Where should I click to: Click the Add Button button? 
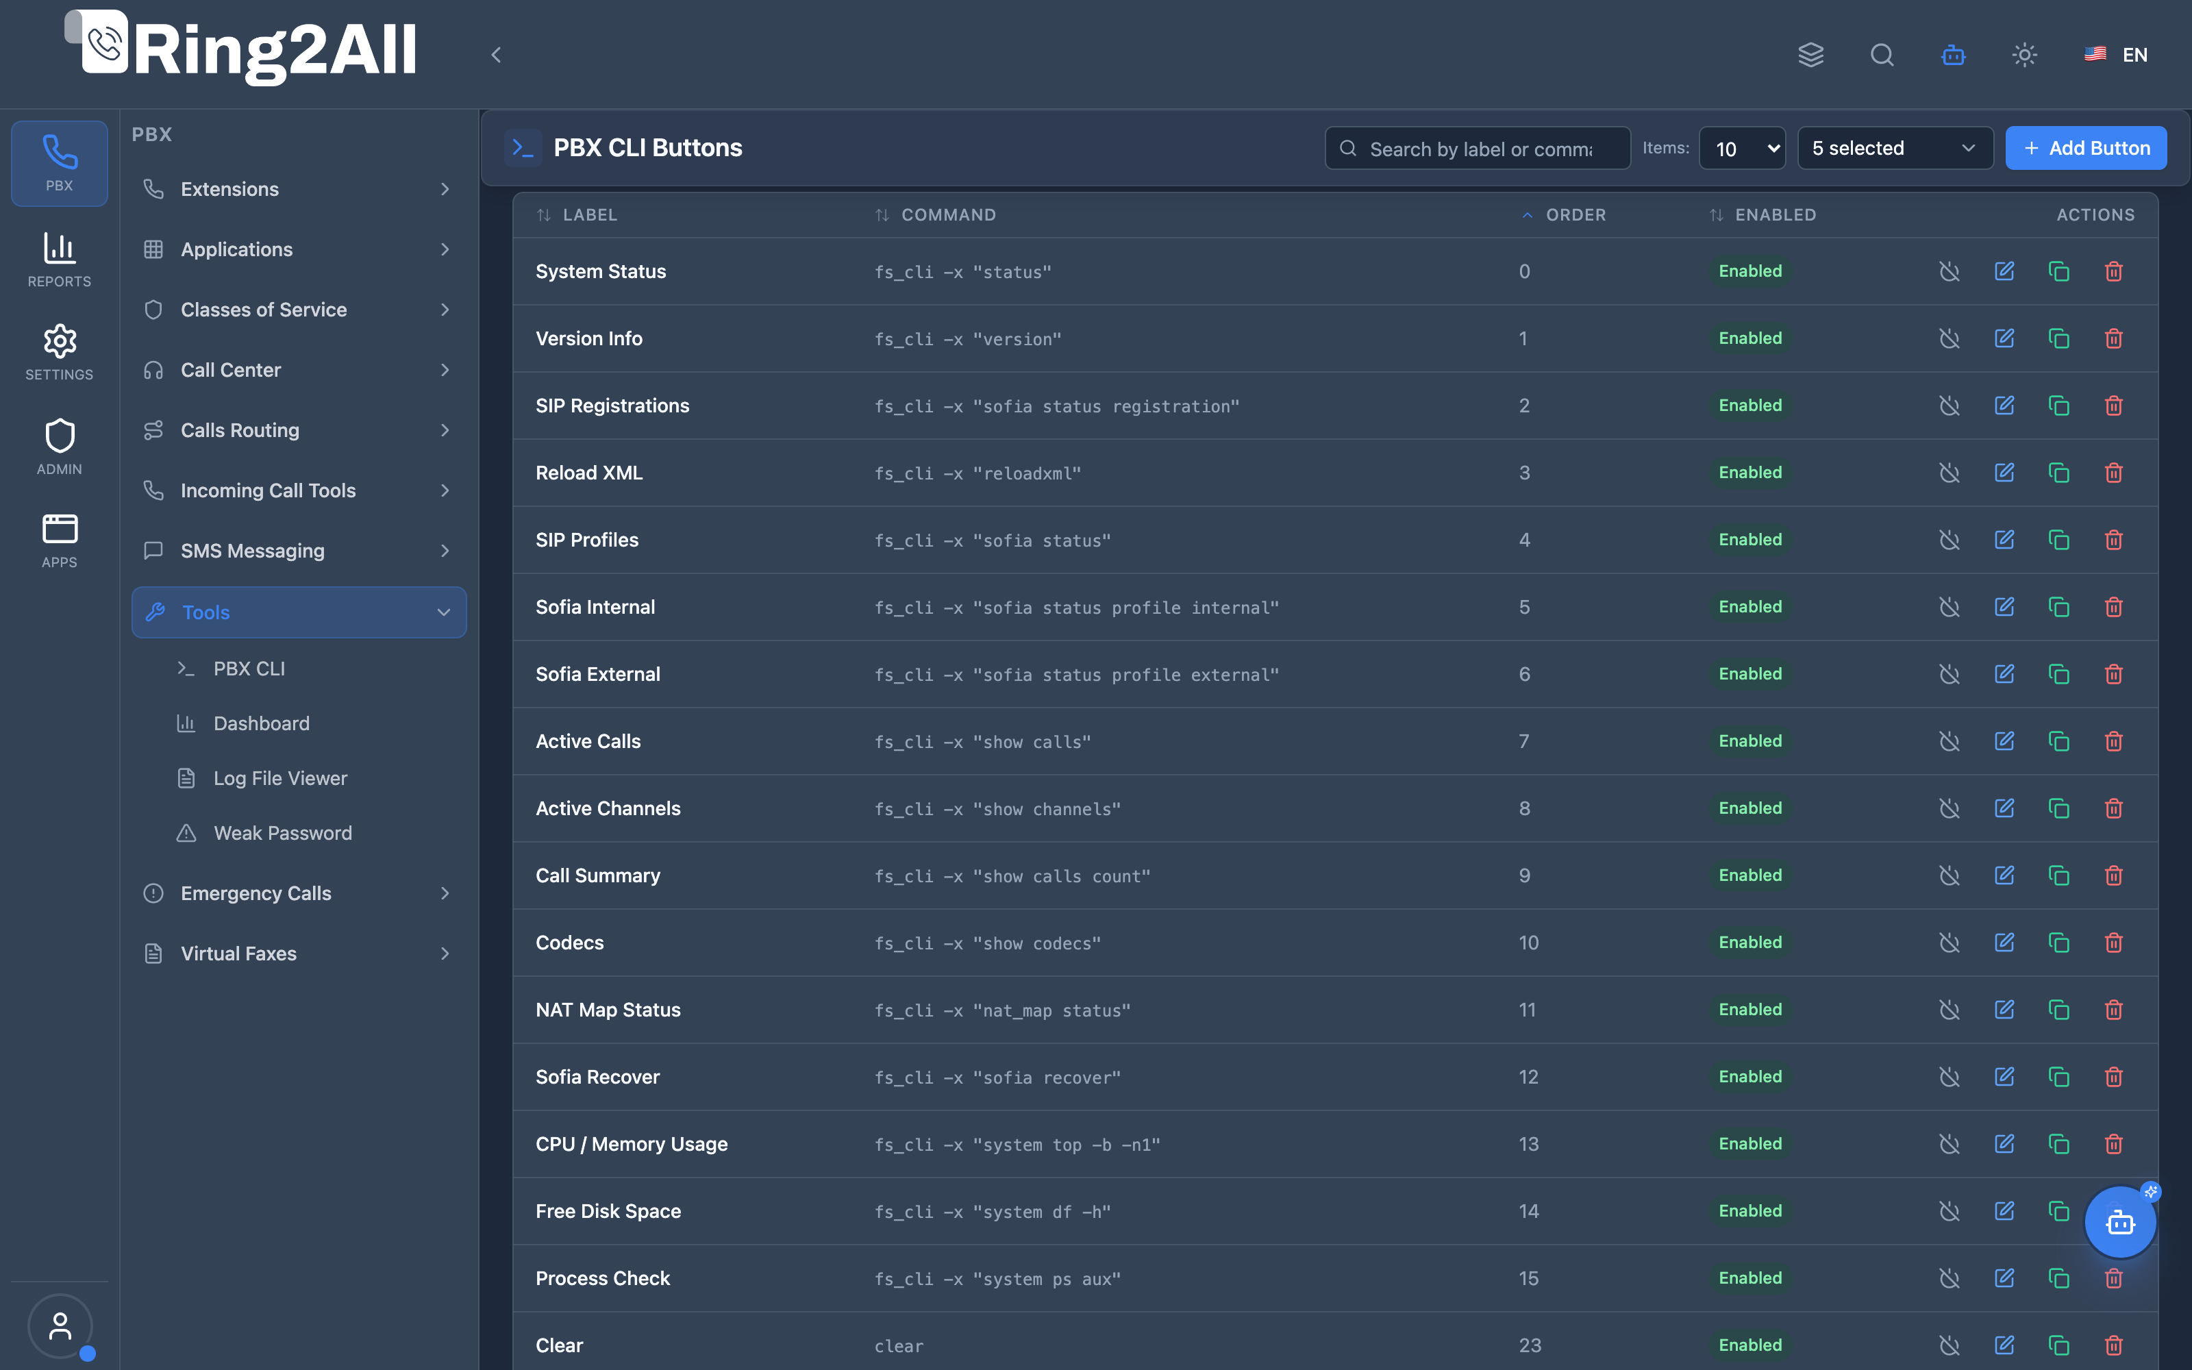pos(2086,148)
